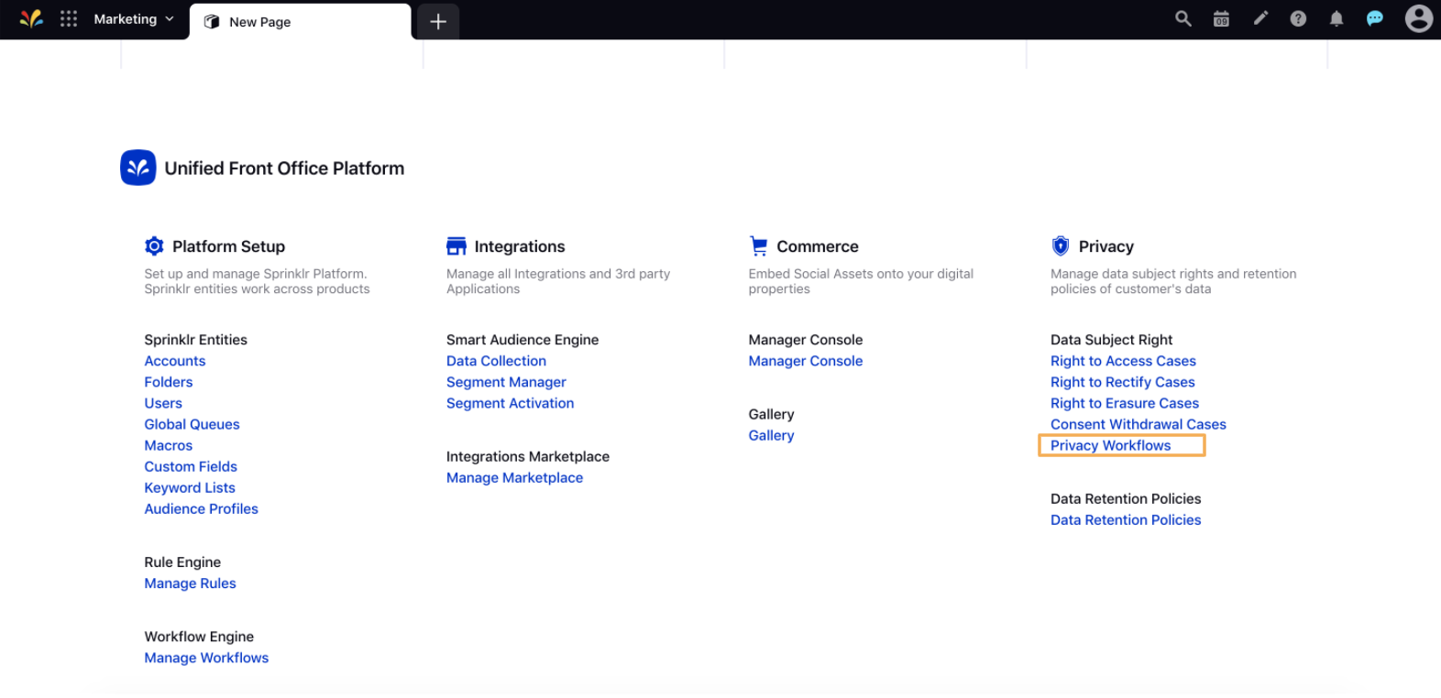Click the Integrations store icon
Viewport: 1441px width, 698px height.
[456, 245]
